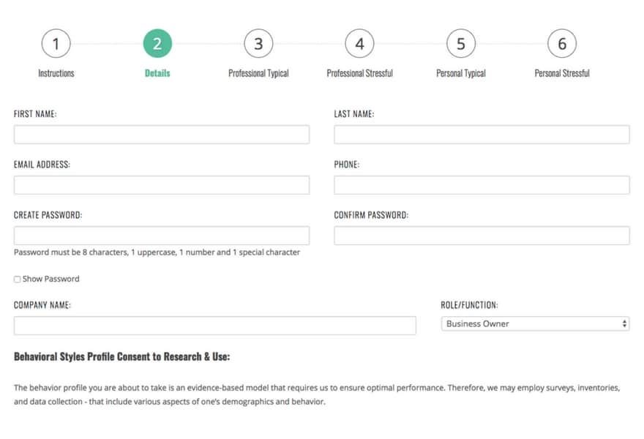Go to the Instructions step label
Image resolution: width=644 pixels, height=439 pixels.
(x=56, y=73)
